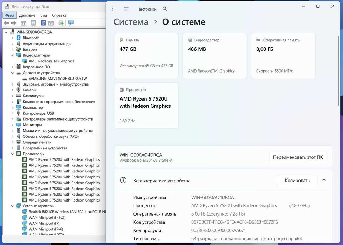Click the Scan for hardware changes monitor icon
The image size is (343, 245).
coord(71,23)
